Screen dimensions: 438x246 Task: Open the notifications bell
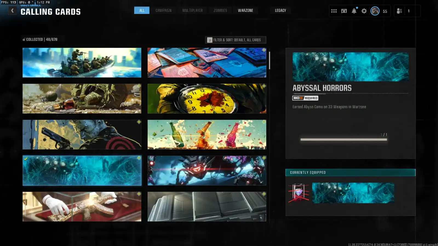[354, 11]
